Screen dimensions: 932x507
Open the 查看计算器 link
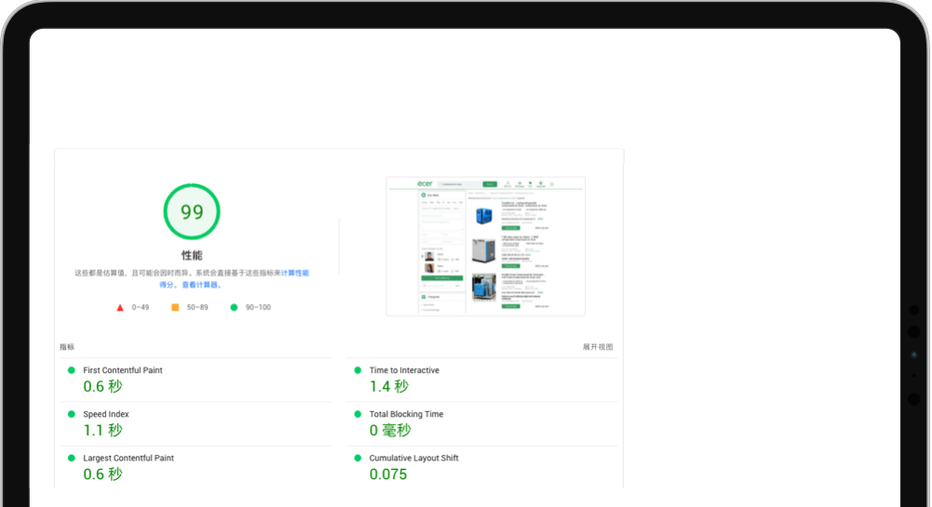click(201, 285)
